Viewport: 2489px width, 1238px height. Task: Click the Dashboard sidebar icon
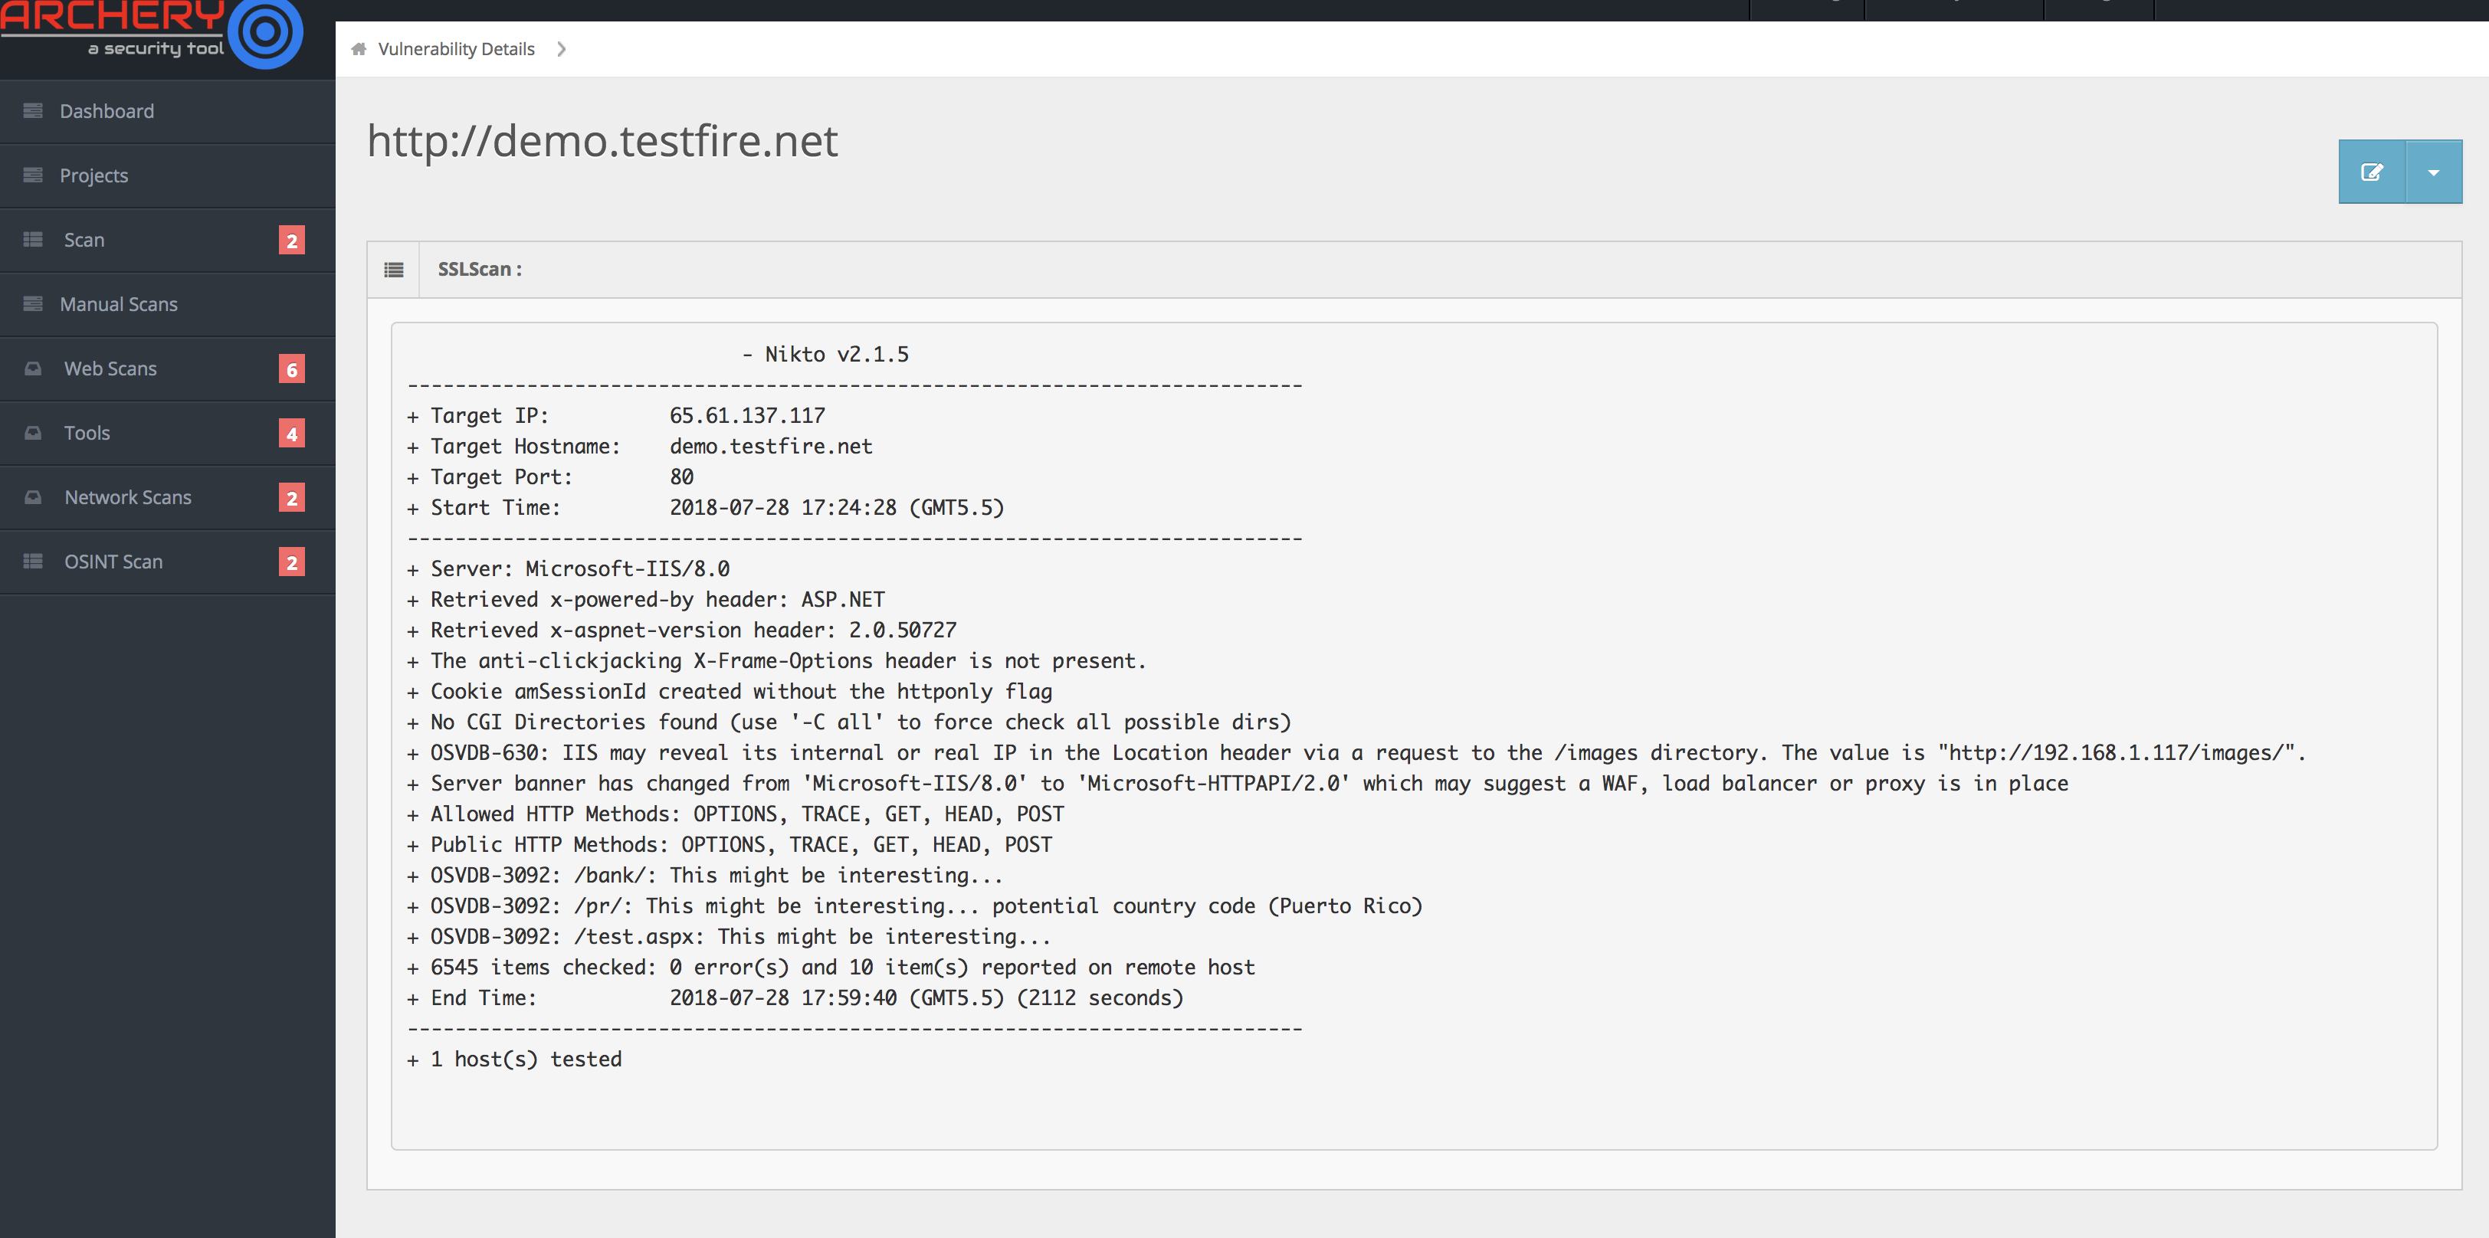[33, 111]
